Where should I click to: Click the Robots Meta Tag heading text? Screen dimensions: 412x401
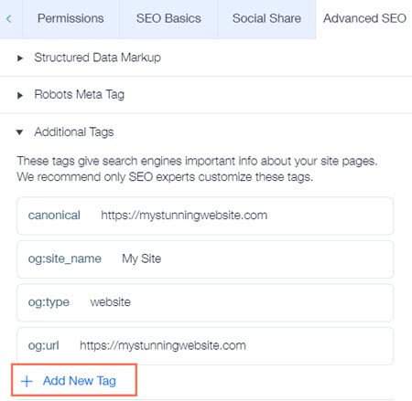(x=79, y=95)
